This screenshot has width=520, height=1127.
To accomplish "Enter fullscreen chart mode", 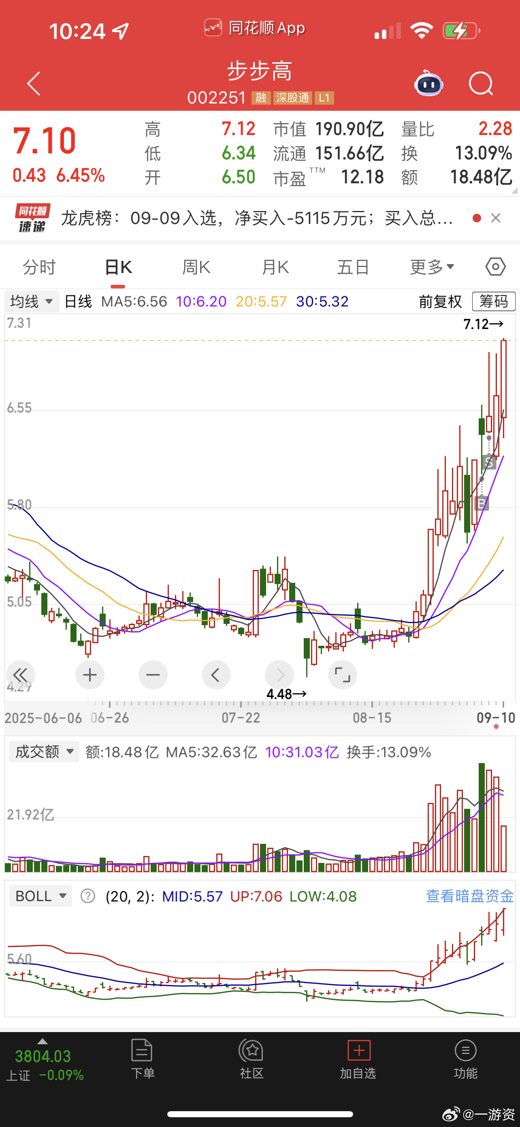I will coord(343,675).
